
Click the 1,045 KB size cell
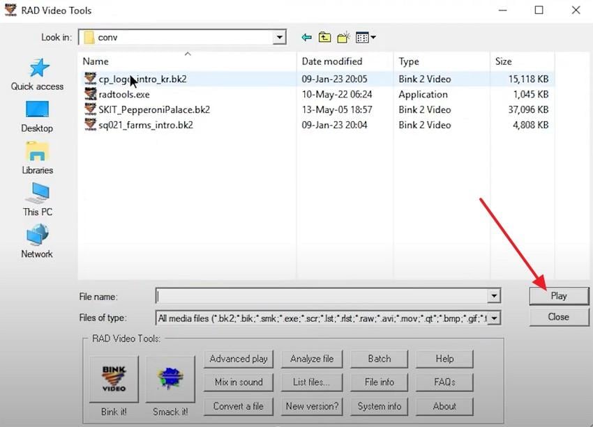point(530,94)
